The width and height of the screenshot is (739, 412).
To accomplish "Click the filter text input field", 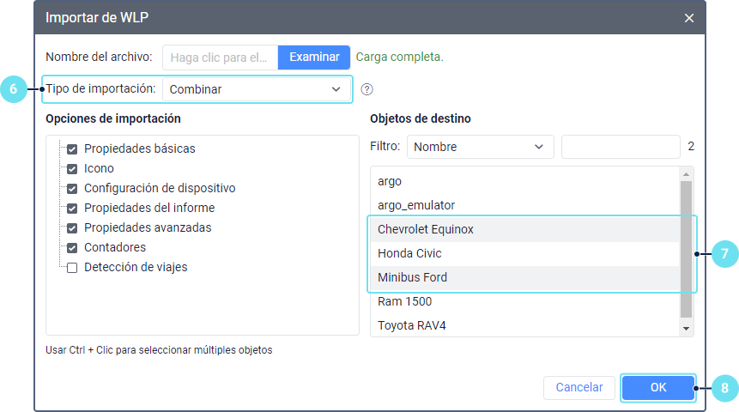I will (x=620, y=147).
